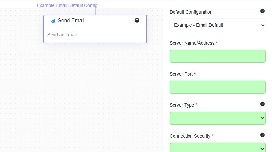This screenshot has width=272, height=152.
Task: Open the Default Configuration dropdown
Action: [x=218, y=25]
